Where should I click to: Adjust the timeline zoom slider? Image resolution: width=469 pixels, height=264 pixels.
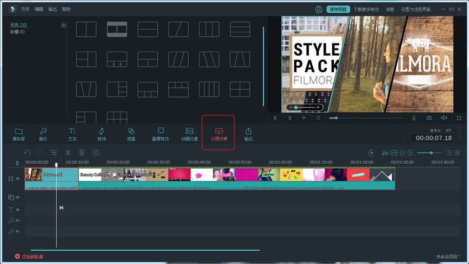pyautogui.click(x=429, y=153)
